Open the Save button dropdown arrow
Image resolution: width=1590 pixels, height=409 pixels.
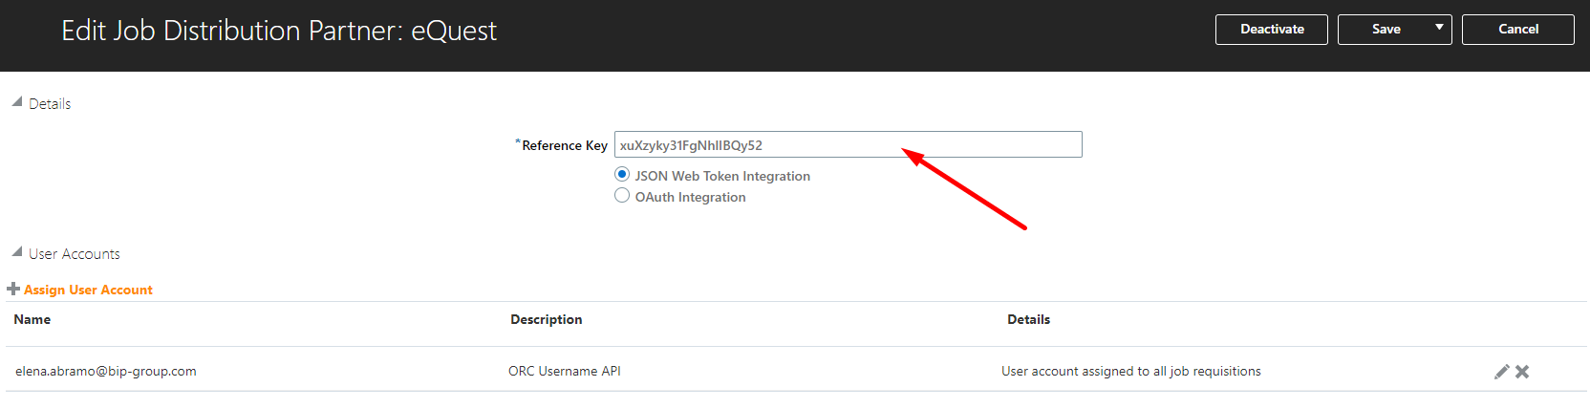pos(1439,29)
